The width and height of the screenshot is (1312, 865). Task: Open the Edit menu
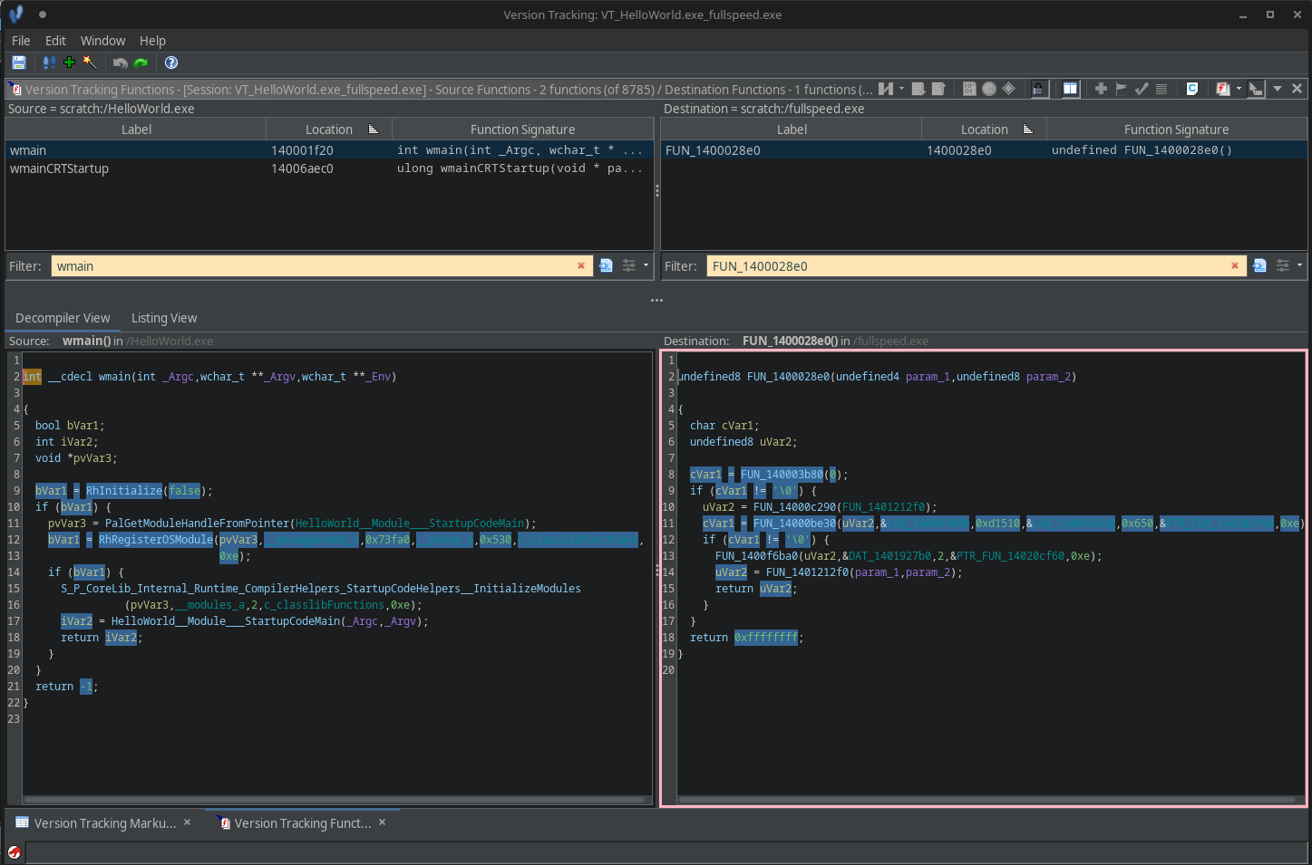pyautogui.click(x=55, y=41)
